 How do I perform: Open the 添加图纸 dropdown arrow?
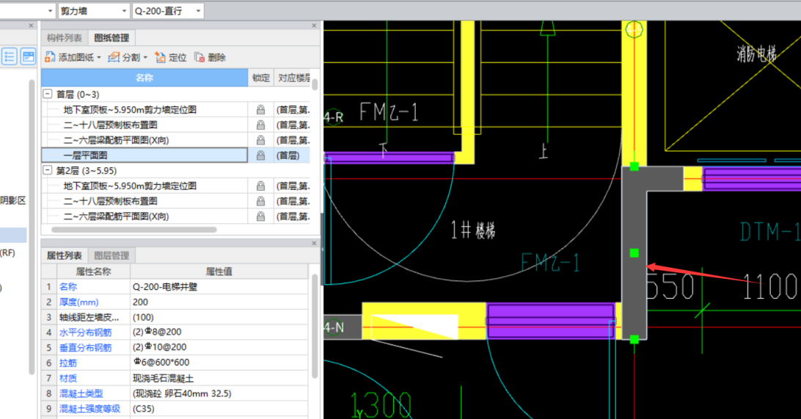[x=99, y=58]
